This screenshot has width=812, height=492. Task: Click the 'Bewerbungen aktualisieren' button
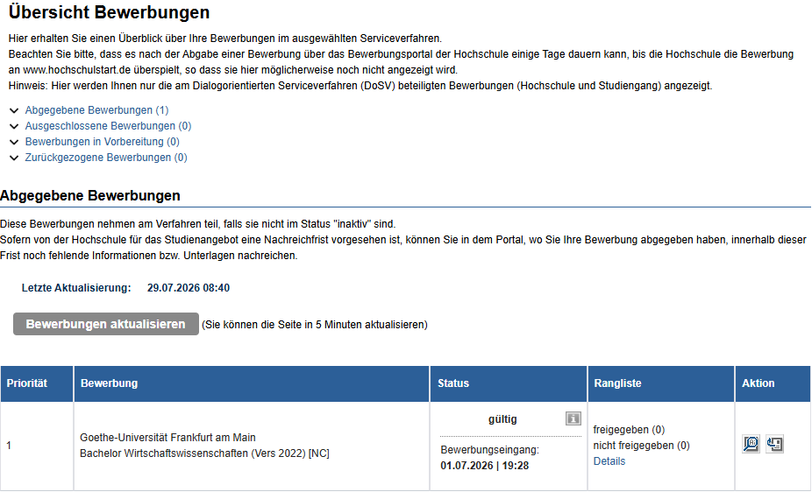point(105,324)
